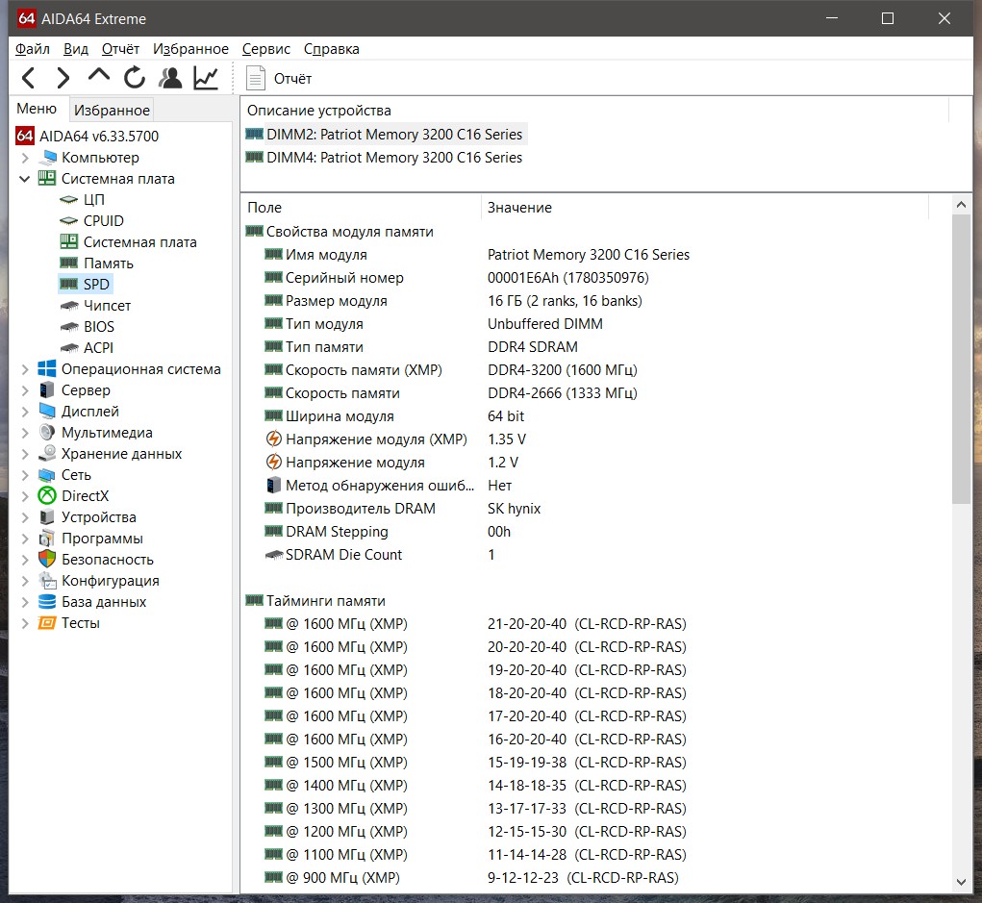Expand the Хранение данных node

tap(25, 454)
